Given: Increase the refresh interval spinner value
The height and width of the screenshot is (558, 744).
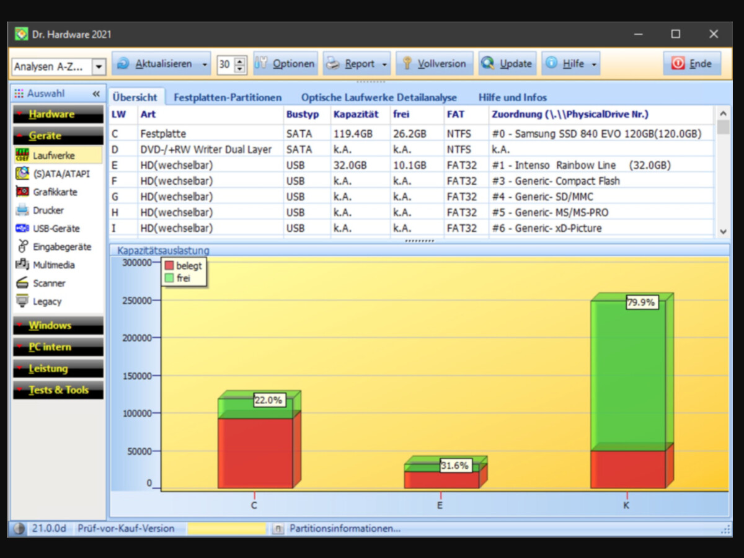Looking at the screenshot, I should coord(241,61).
